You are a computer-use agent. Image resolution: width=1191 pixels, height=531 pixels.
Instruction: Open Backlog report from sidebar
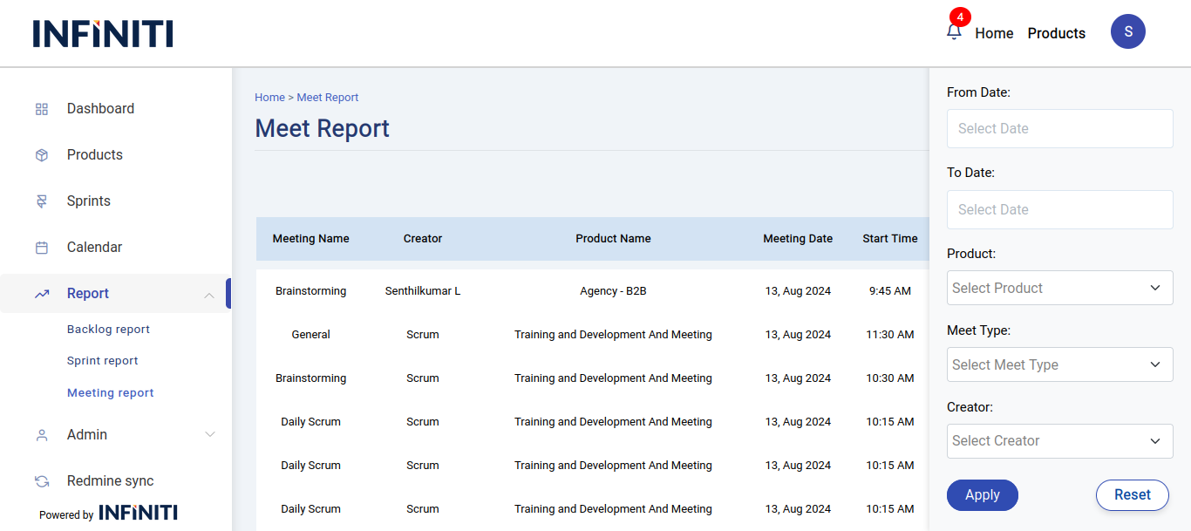pyautogui.click(x=108, y=330)
